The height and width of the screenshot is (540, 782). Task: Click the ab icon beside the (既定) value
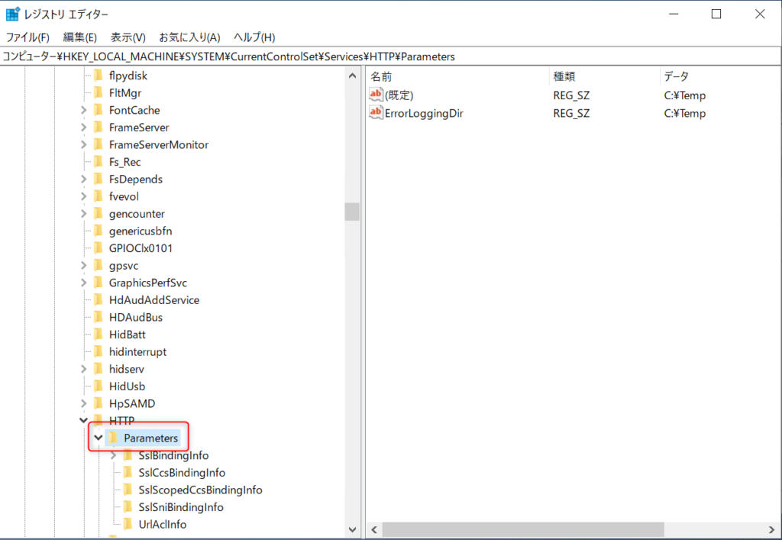click(x=375, y=94)
